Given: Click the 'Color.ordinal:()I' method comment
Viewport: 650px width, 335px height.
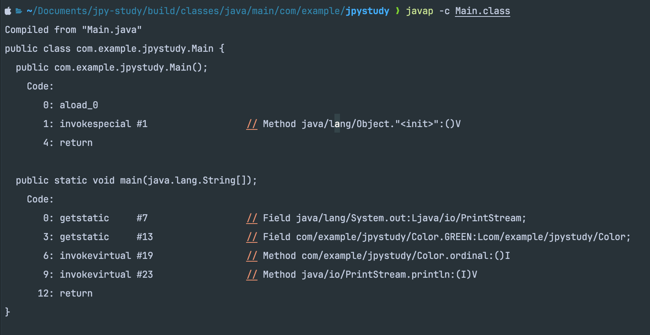Looking at the screenshot, I should point(386,256).
